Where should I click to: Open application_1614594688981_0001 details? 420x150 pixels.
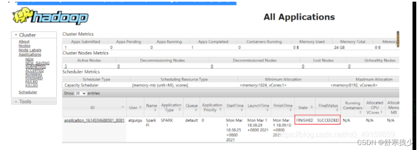coord(94,120)
